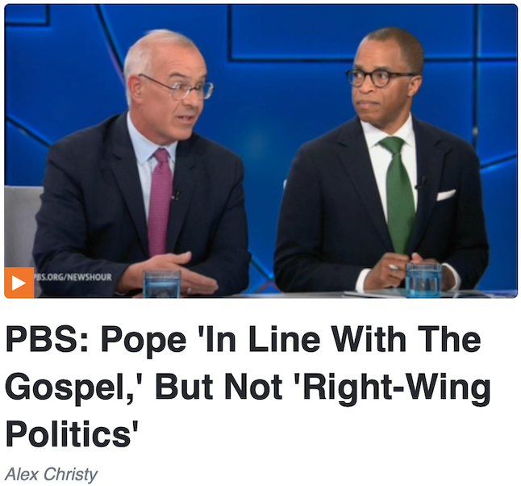Click the word 'Politics' in the headline
The width and height of the screenshot is (521, 486).
click(x=72, y=434)
